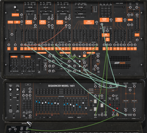
Task: Select the Quantizer A box
Action: [x=126, y=101]
